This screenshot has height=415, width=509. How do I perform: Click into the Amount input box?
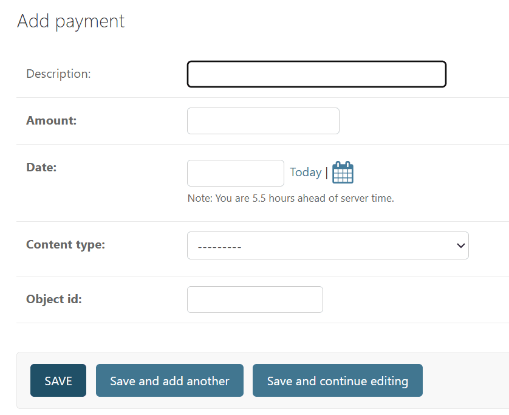[x=263, y=121]
